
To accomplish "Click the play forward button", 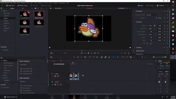I will [x=92, y=53].
